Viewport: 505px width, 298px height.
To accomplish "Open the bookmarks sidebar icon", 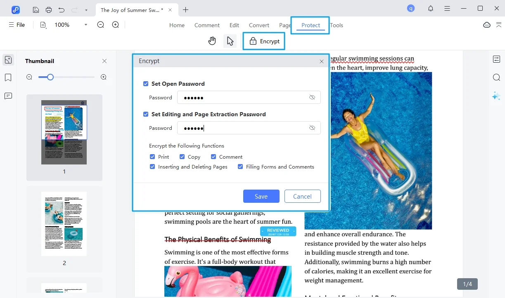I will click(8, 77).
